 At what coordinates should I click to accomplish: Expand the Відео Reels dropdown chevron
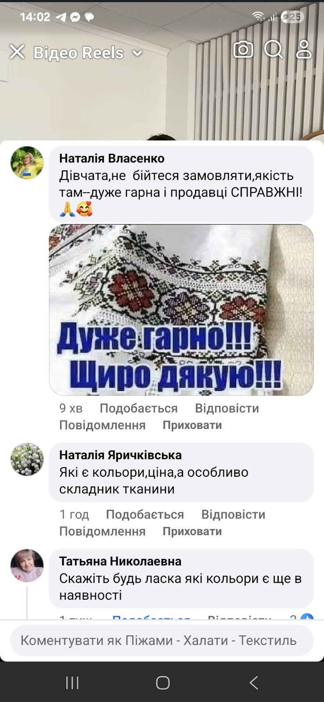coord(137,53)
